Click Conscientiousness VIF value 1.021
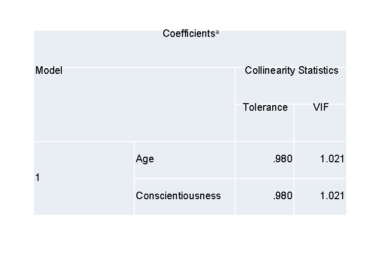Viewport: 365px width, 273px height. tap(332, 196)
